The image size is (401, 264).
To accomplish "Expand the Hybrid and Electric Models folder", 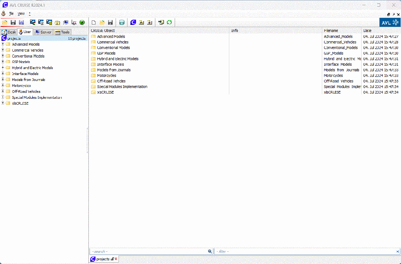I will point(3,68).
